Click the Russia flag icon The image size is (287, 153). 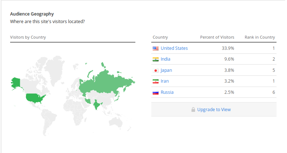156,93
